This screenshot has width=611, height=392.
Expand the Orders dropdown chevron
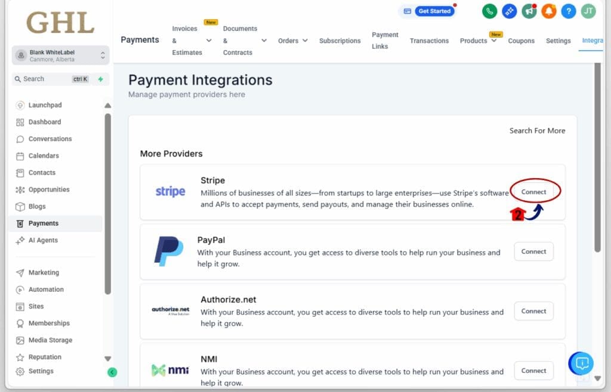[x=305, y=41]
